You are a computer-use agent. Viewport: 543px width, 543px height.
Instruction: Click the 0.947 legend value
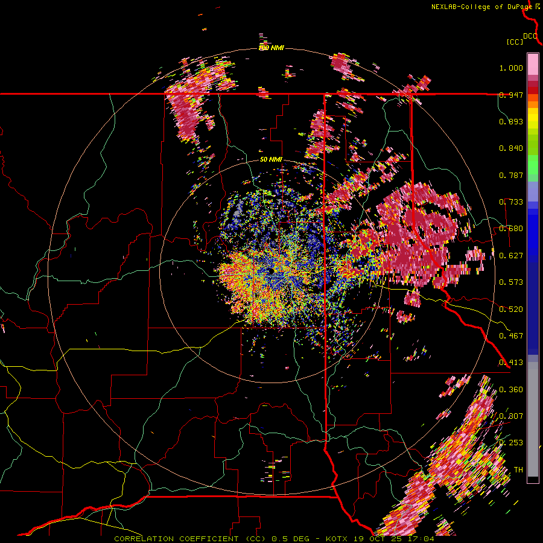click(511, 95)
